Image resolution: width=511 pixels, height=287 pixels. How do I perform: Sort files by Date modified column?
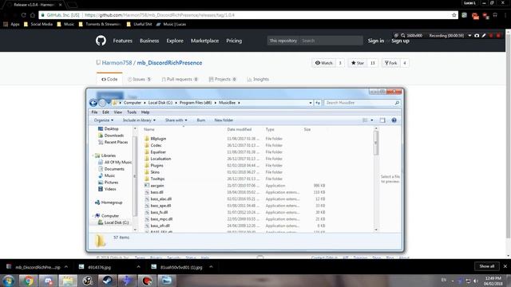240,129
